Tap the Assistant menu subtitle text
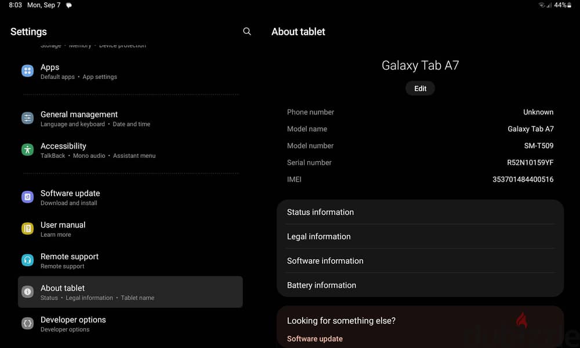 tap(135, 155)
